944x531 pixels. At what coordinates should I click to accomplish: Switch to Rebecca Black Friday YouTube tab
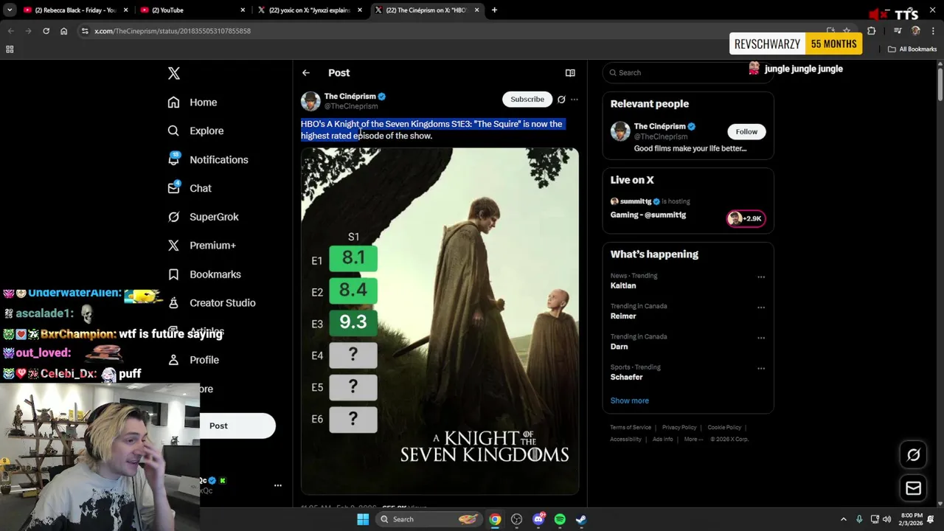coord(74,10)
